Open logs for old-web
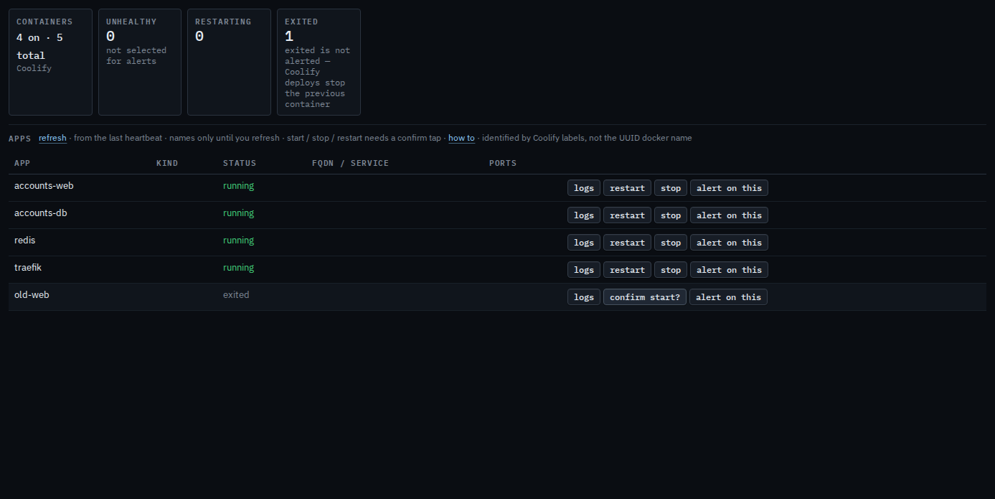 [x=584, y=297]
